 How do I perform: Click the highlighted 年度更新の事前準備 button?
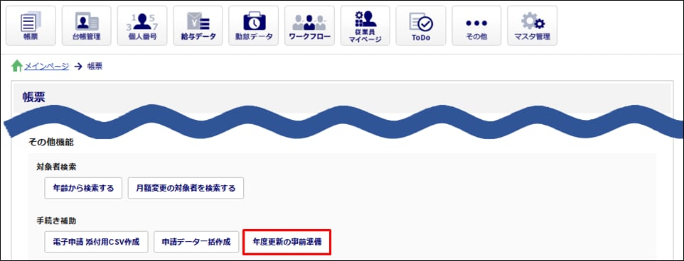pos(287,242)
